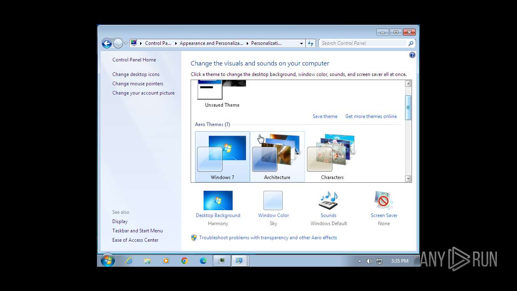Open Control Panel Home
517x291 pixels.
[x=134, y=60]
